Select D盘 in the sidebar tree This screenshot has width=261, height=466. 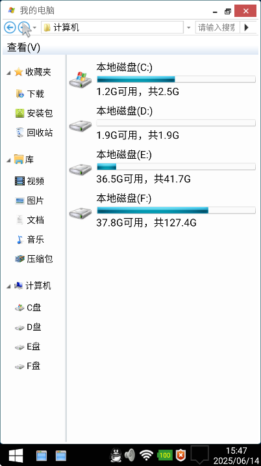[28, 327]
